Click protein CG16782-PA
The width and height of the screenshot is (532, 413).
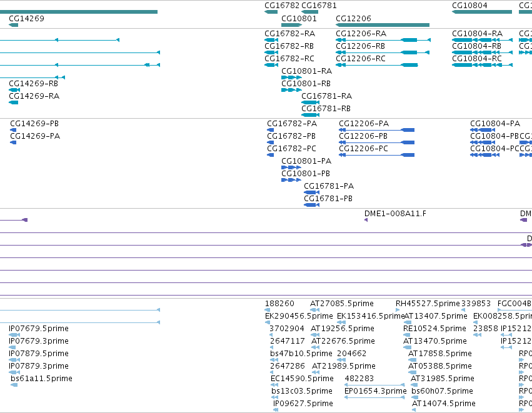pyautogui.click(x=292, y=124)
